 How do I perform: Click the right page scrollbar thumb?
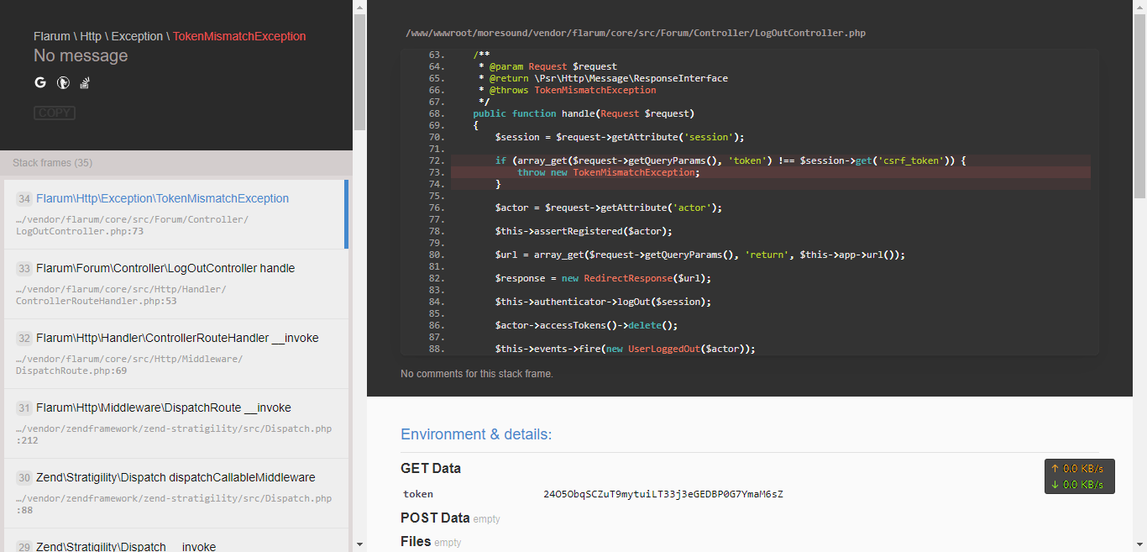1139,107
